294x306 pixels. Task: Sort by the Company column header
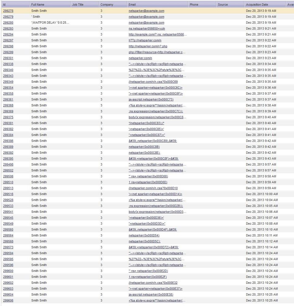point(107,5)
